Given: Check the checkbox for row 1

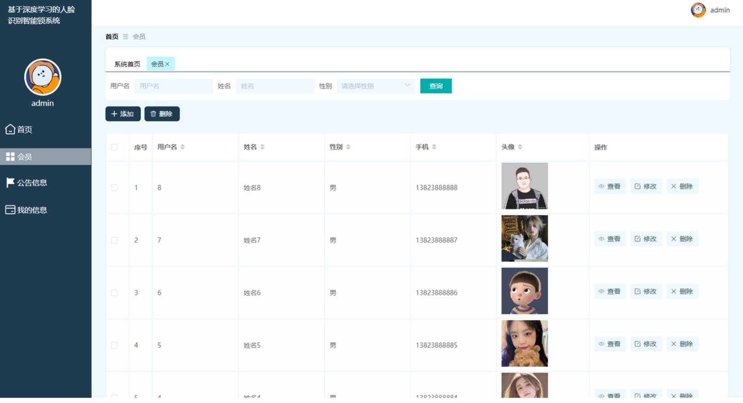Looking at the screenshot, I should coord(114,188).
